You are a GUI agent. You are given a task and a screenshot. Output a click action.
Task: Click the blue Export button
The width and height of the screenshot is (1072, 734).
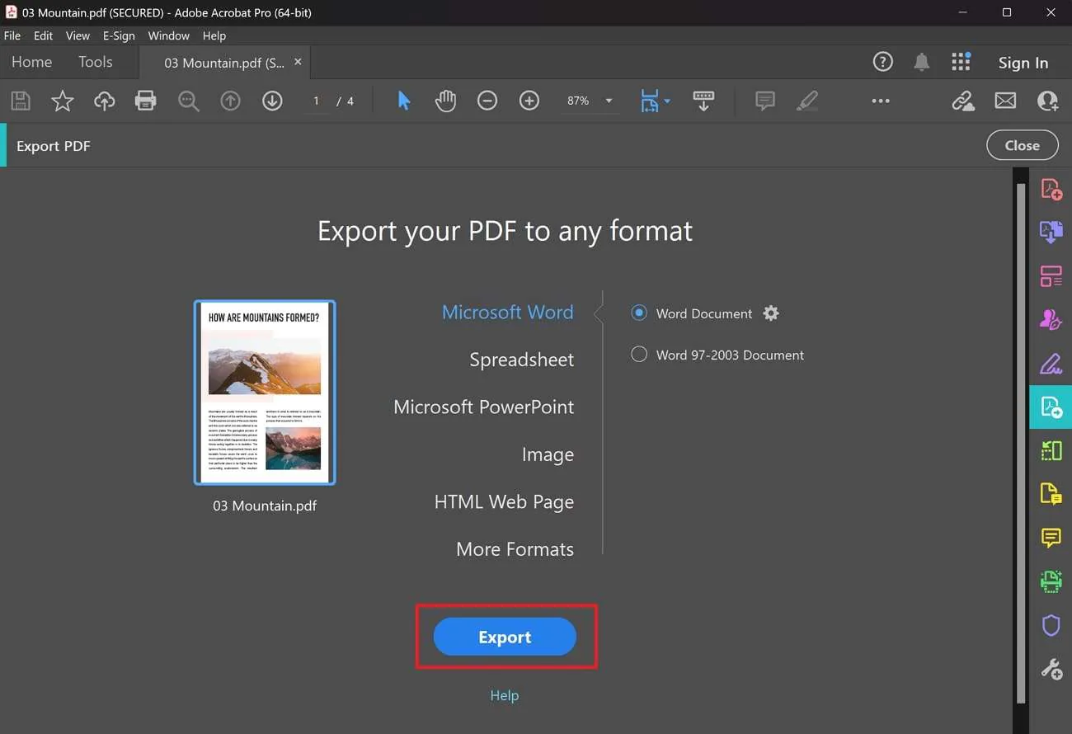(505, 637)
